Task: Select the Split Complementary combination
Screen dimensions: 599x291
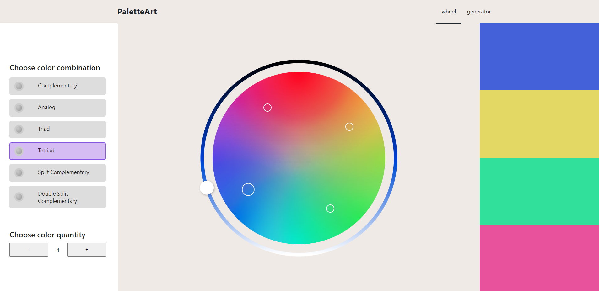Action: point(57,172)
